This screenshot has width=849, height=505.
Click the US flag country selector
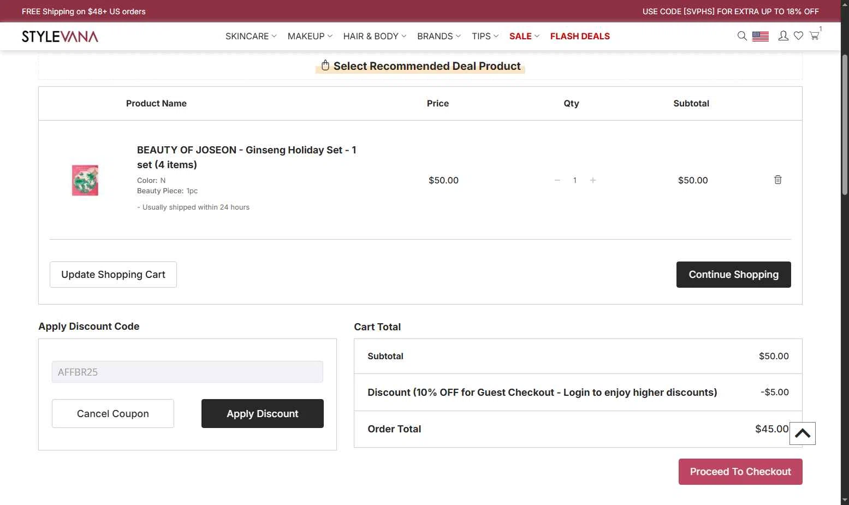(x=761, y=36)
